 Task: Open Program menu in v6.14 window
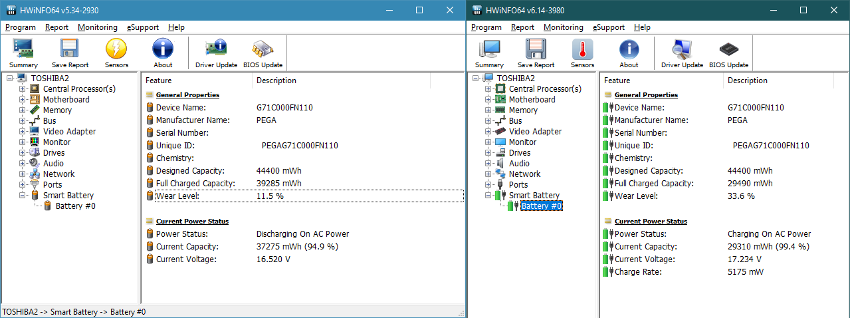[486, 27]
